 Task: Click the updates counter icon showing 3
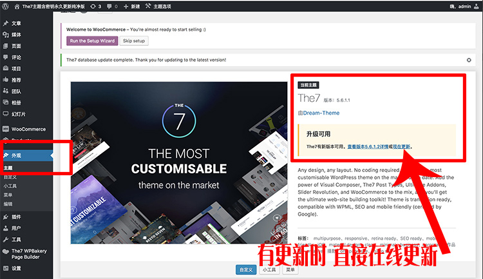(94, 6)
